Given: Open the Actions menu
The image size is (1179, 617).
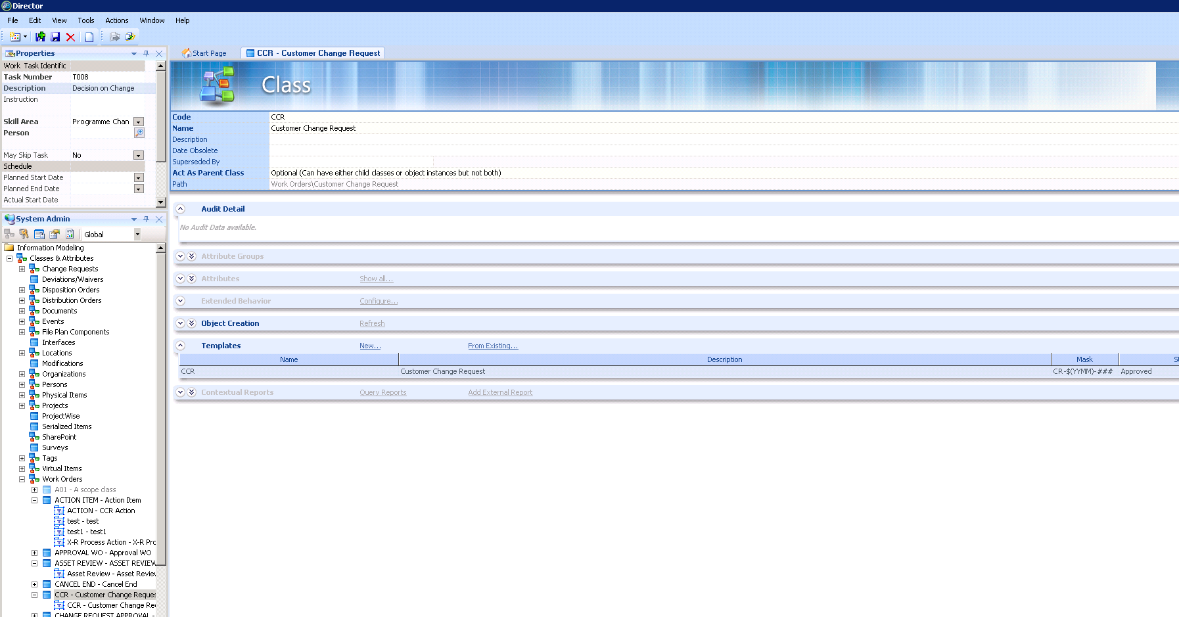Looking at the screenshot, I should click(117, 20).
